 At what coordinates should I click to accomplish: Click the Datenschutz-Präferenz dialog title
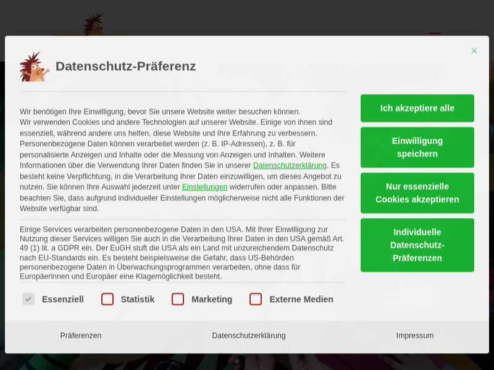pyautogui.click(x=126, y=66)
